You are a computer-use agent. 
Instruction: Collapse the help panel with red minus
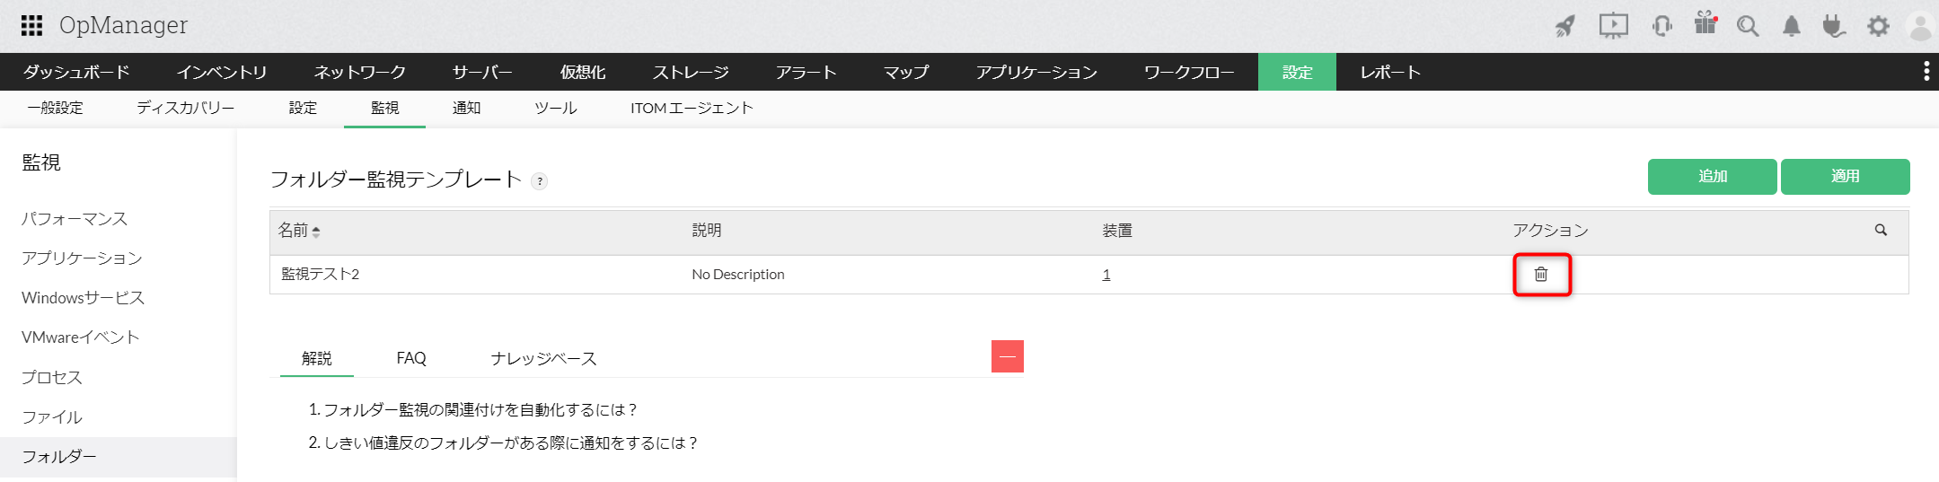click(x=1007, y=356)
